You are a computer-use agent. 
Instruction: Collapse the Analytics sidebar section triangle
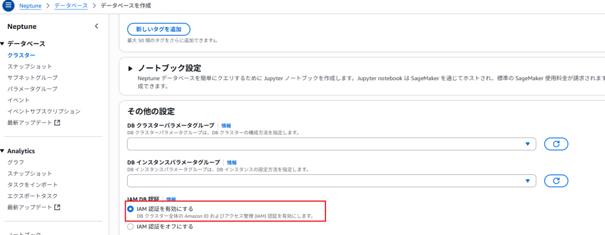tap(2, 151)
